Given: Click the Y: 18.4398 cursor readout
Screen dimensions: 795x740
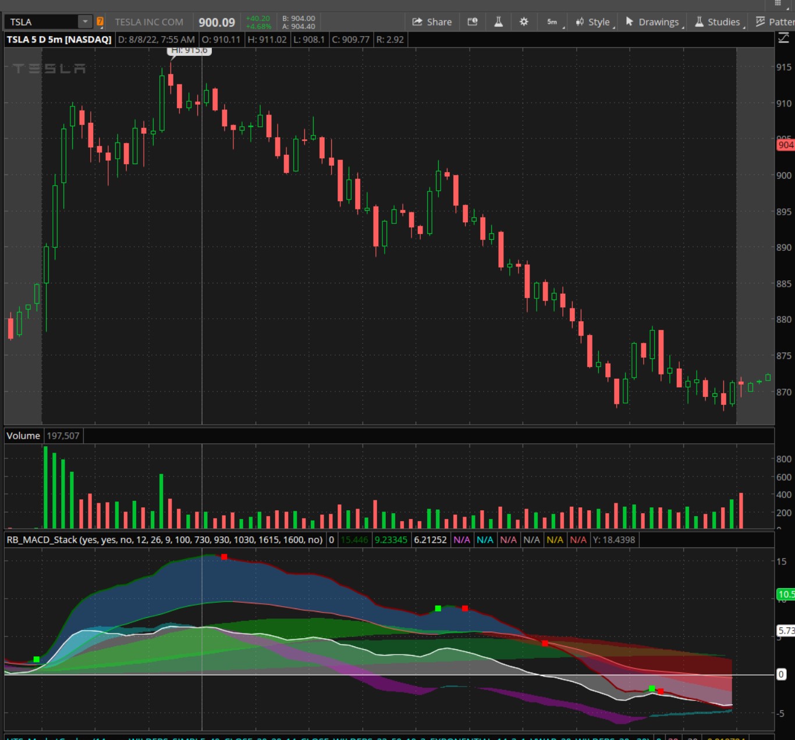Looking at the screenshot, I should coord(614,540).
